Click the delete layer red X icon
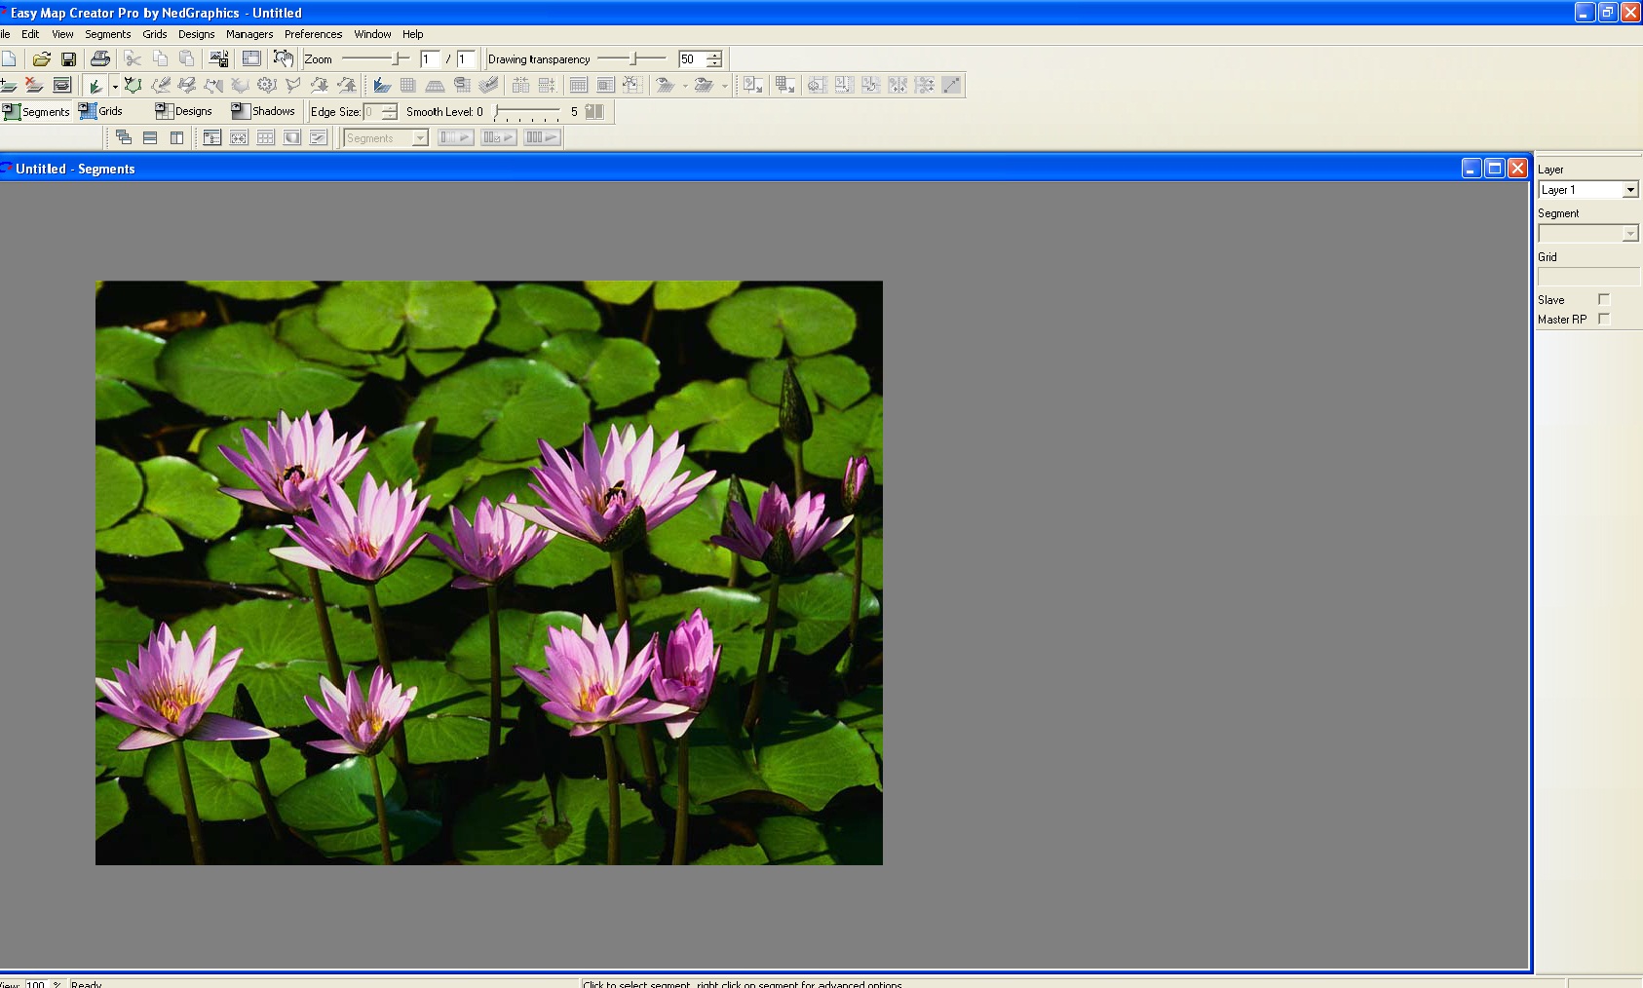 [x=34, y=85]
